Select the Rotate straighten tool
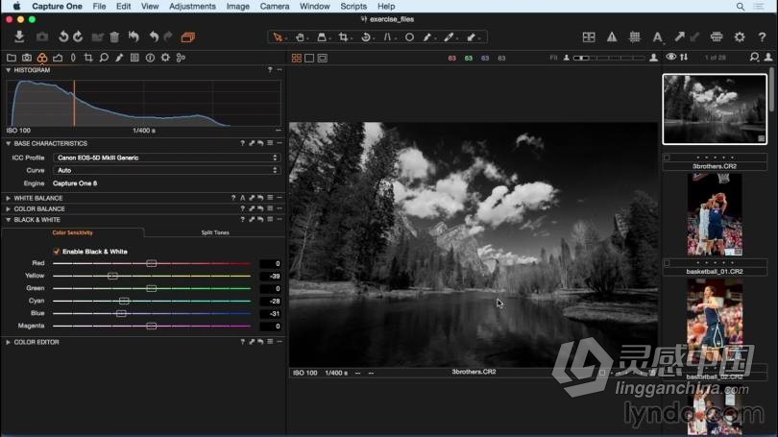Screen dimensions: 778x437 pyautogui.click(x=366, y=37)
